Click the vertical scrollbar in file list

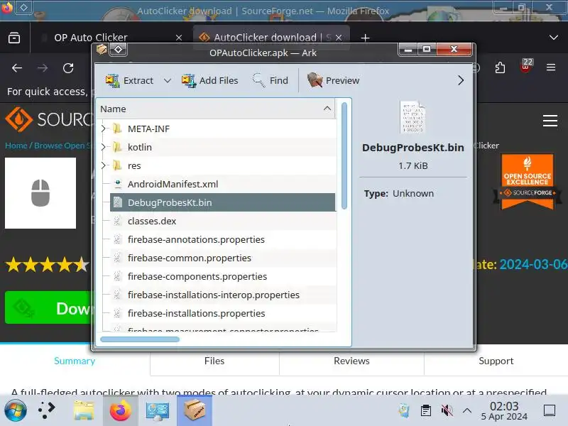(x=344, y=155)
